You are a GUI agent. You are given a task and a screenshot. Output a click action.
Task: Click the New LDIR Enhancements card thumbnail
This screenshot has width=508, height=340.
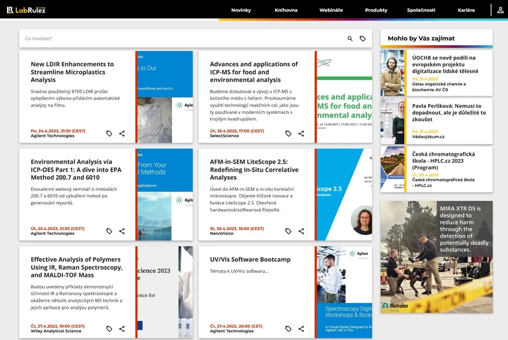coord(165,97)
